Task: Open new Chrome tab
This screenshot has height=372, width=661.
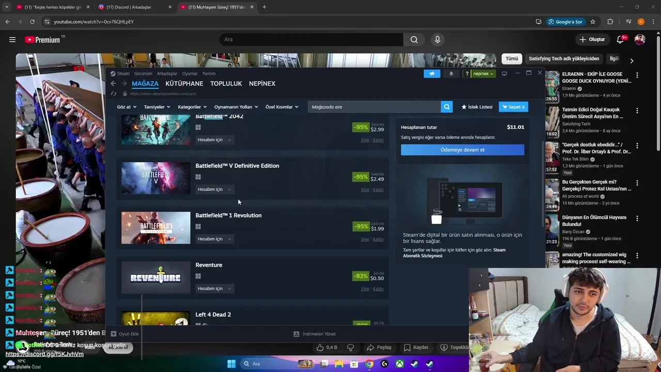Action: (x=264, y=7)
